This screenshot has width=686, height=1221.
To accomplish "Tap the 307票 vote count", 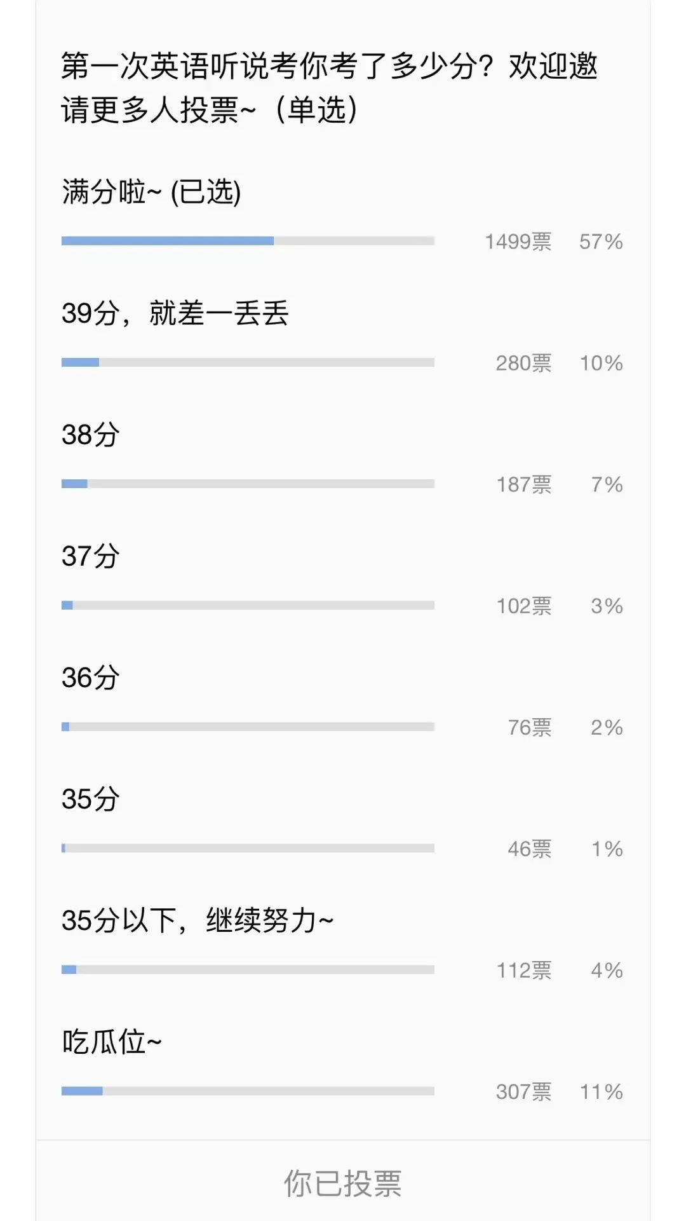I will click(x=523, y=1092).
